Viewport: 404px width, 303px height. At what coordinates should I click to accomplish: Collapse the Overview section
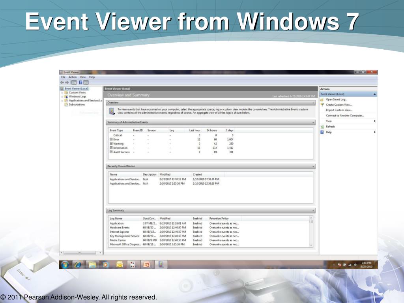[313, 103]
